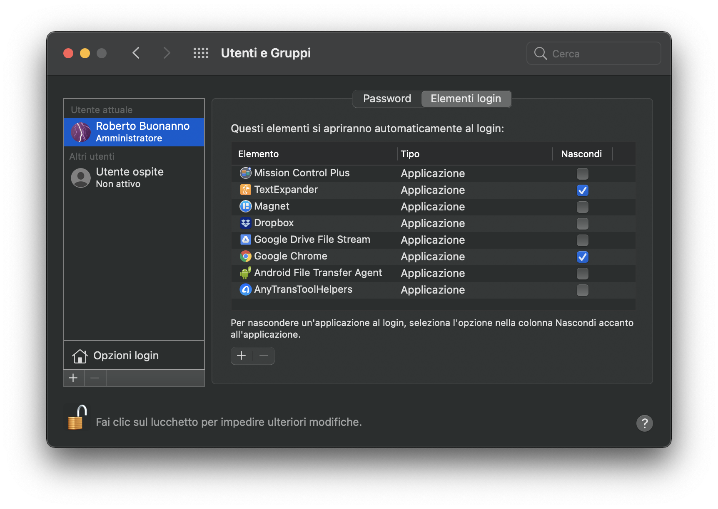Click the Google Chrome app icon
The width and height of the screenshot is (718, 509).
(x=246, y=256)
